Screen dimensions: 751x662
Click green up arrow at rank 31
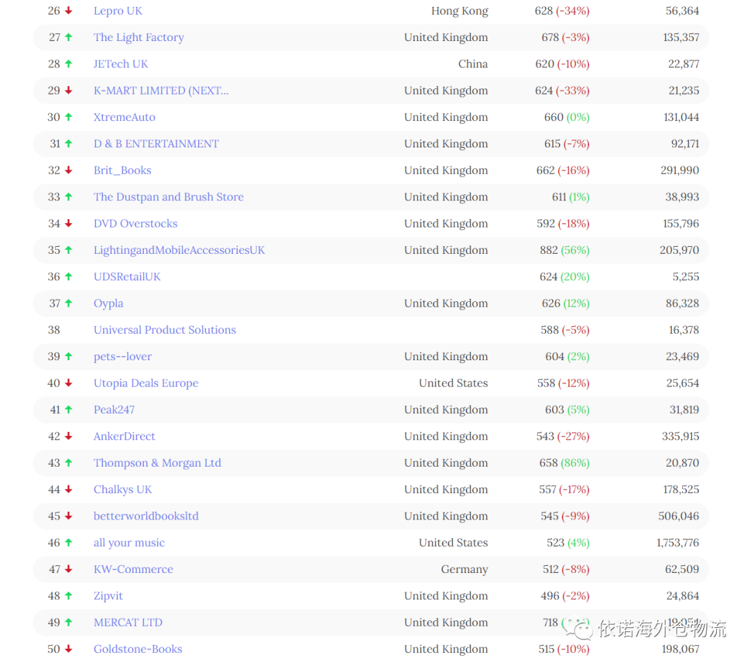click(x=68, y=143)
